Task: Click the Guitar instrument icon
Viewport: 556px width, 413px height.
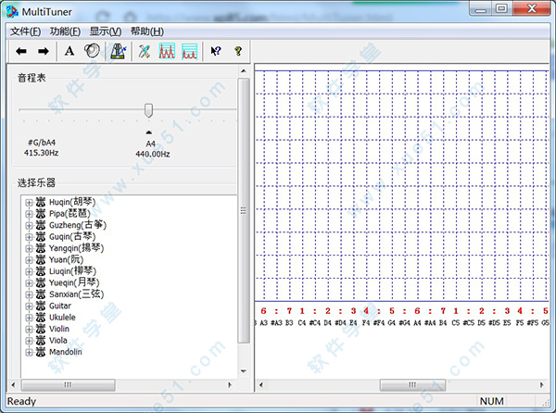Action: tap(41, 306)
